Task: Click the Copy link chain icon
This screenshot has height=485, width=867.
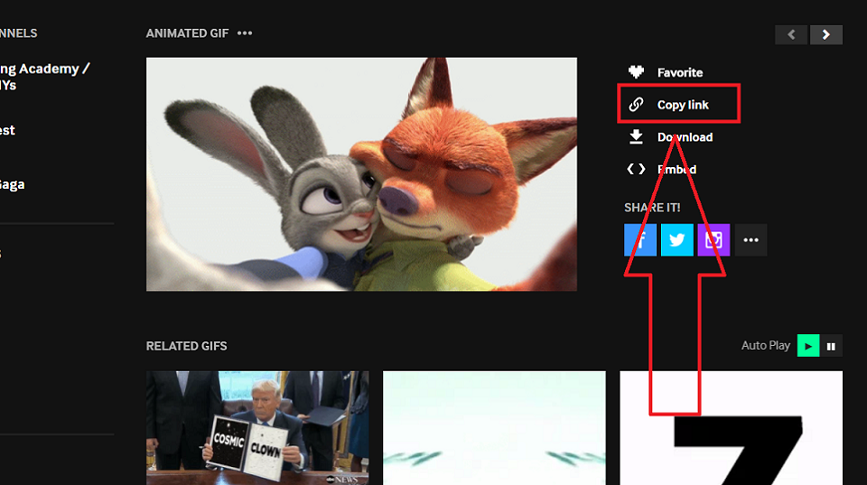Action: [637, 105]
